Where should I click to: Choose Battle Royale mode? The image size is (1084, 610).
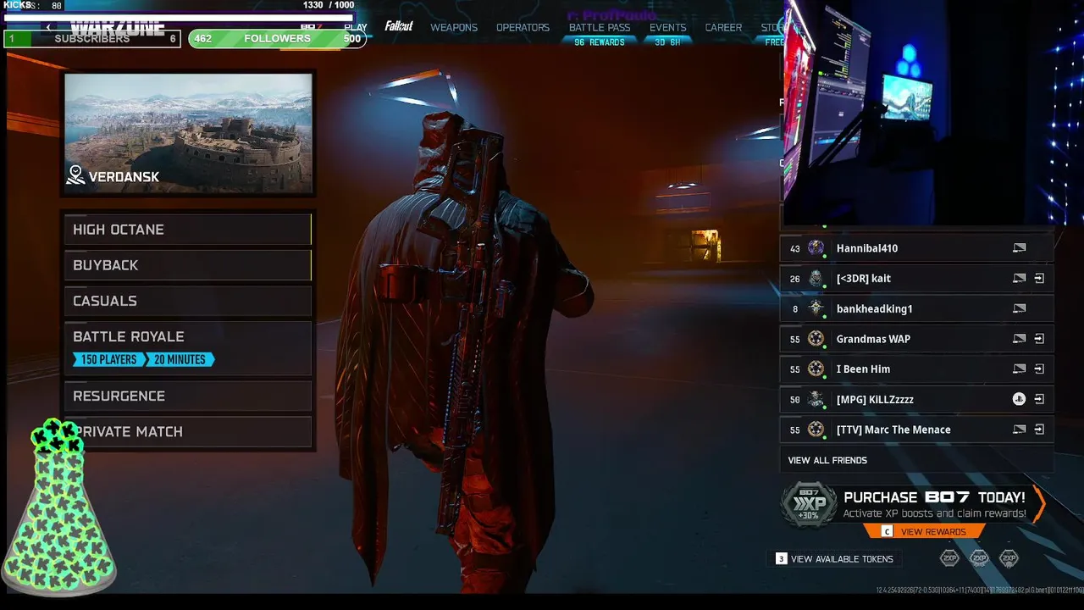(x=188, y=347)
